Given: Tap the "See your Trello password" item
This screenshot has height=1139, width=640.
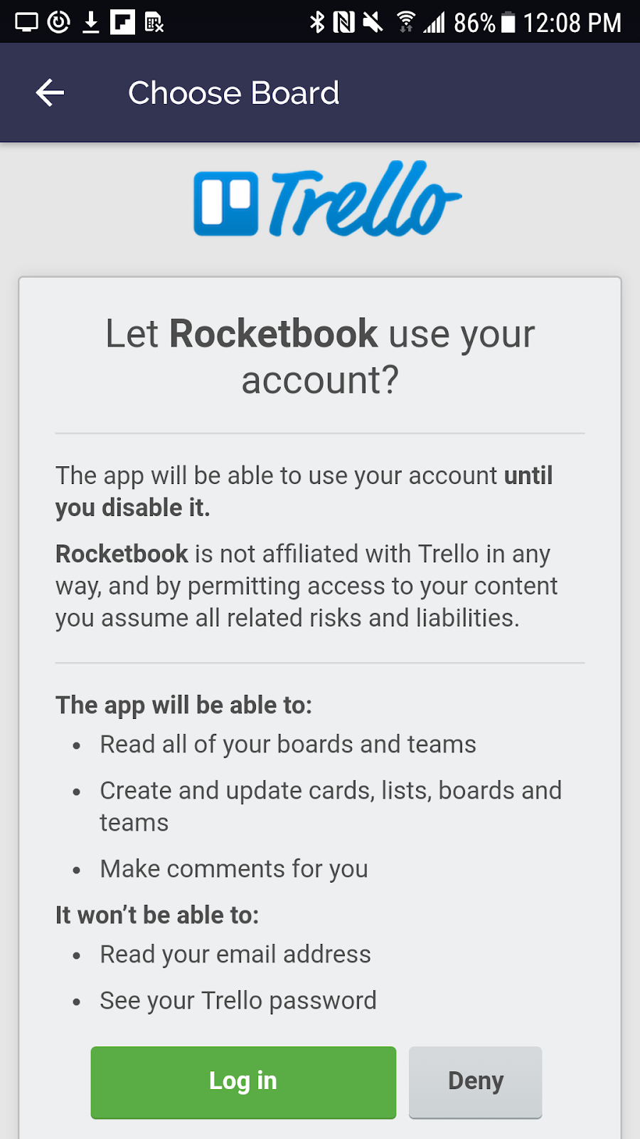Looking at the screenshot, I should (238, 1000).
